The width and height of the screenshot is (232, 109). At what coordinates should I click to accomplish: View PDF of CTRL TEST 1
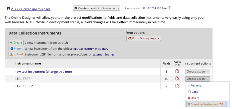tap(177, 79)
